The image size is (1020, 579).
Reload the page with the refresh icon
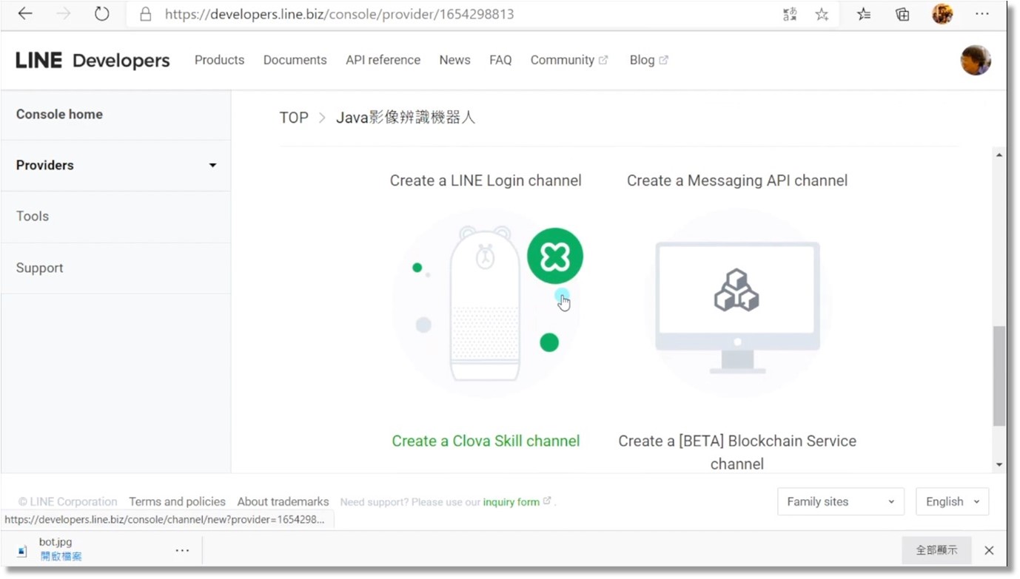[x=102, y=14]
